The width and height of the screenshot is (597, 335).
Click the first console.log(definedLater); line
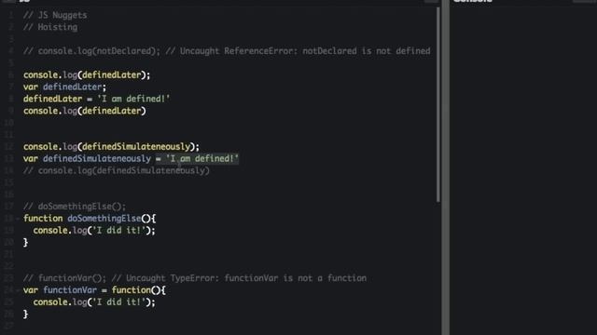87,74
